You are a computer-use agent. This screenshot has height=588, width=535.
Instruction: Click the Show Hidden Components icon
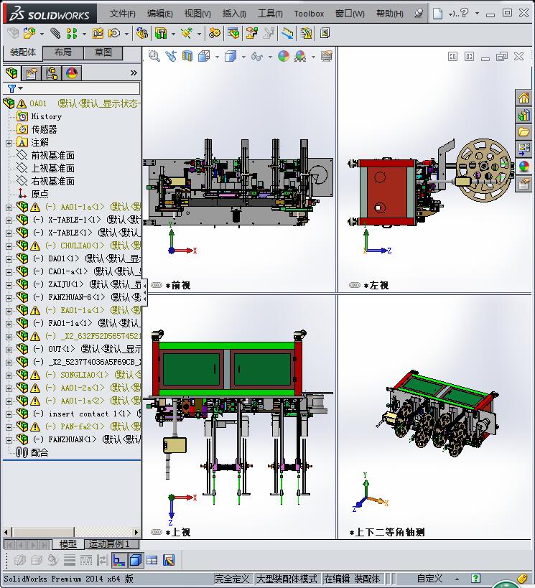click(141, 33)
